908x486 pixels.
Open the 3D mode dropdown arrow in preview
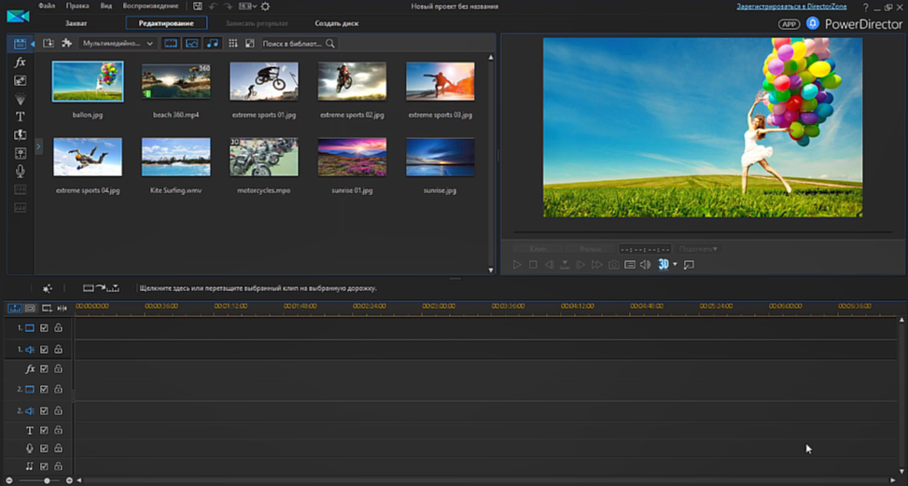(675, 265)
